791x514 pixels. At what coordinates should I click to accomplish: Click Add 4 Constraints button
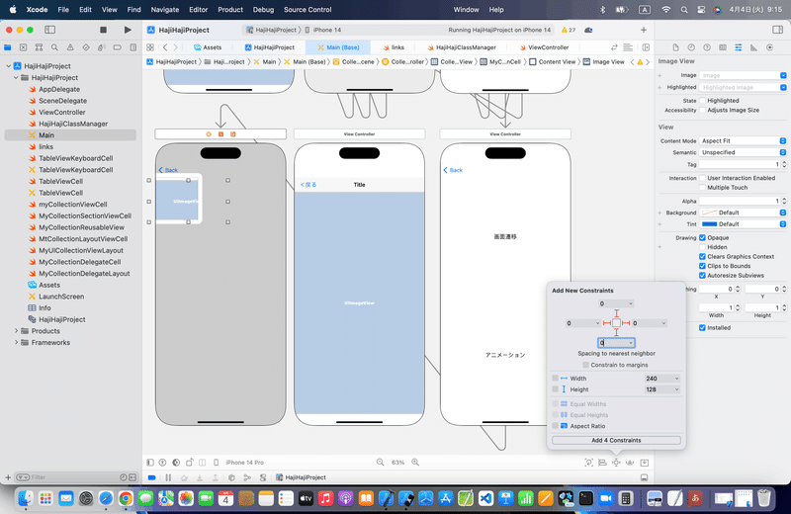616,440
